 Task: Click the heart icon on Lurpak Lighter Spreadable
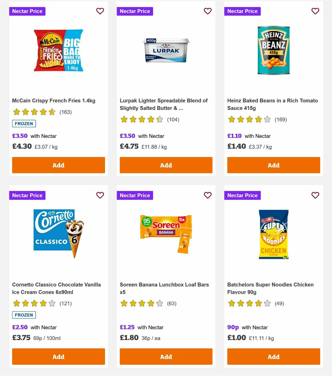(x=207, y=11)
